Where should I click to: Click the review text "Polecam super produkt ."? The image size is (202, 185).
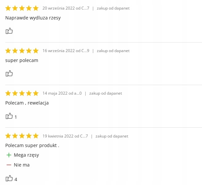[x=32, y=145]
